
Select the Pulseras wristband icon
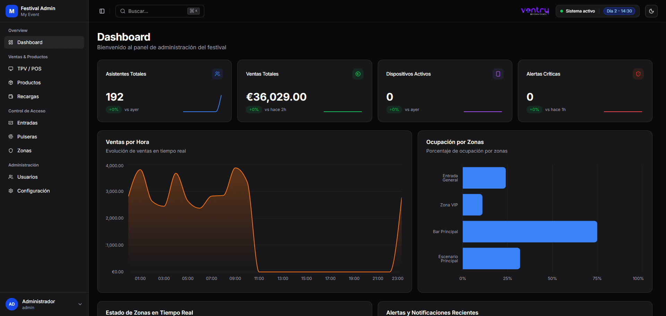click(11, 137)
